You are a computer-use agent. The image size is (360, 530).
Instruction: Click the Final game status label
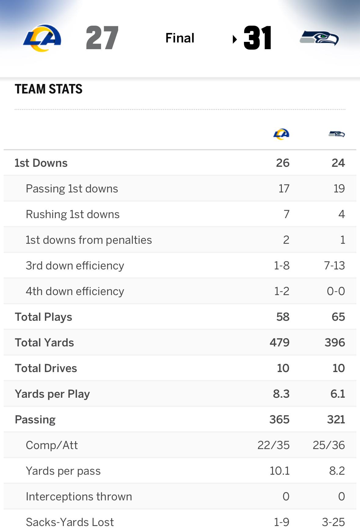[180, 38]
